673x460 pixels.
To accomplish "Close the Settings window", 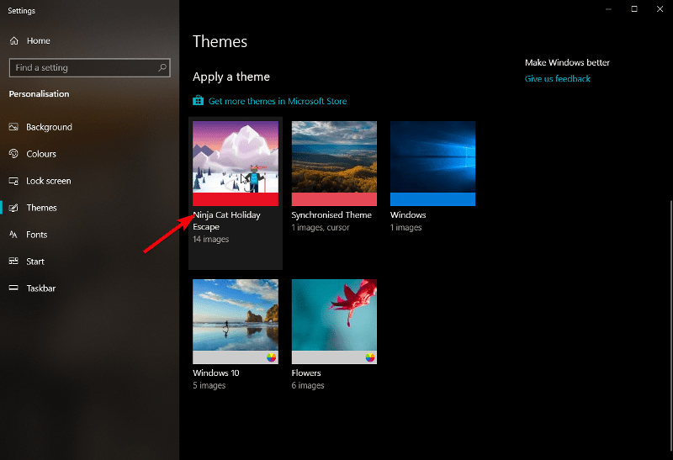I will (660, 9).
